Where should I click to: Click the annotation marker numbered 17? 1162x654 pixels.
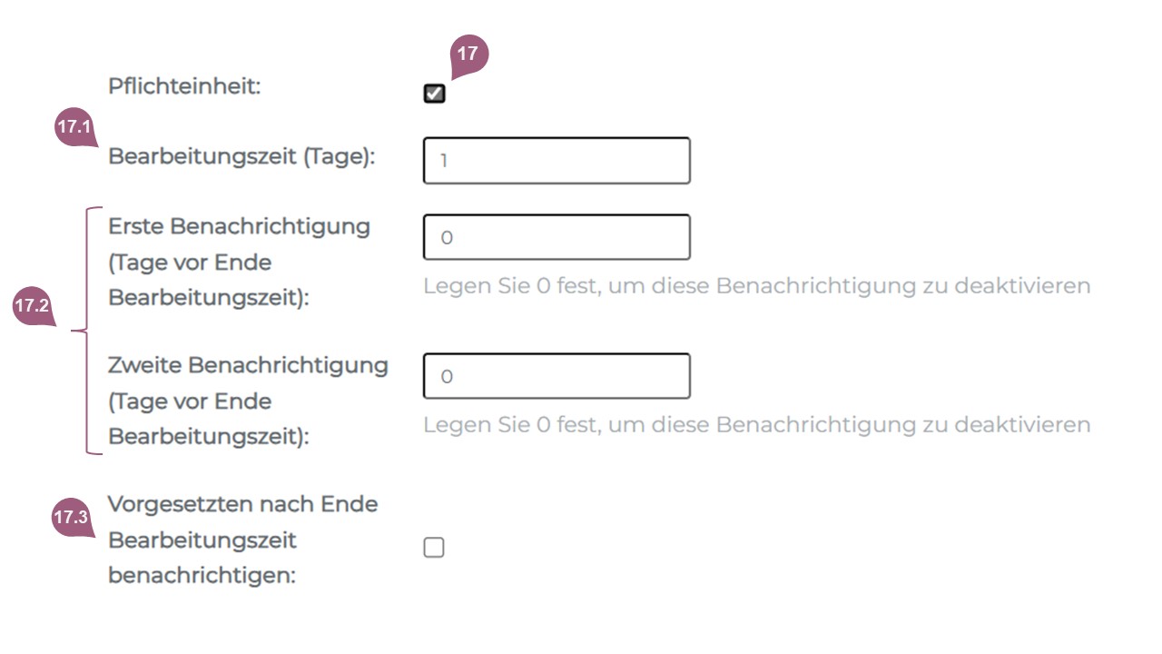click(x=468, y=54)
